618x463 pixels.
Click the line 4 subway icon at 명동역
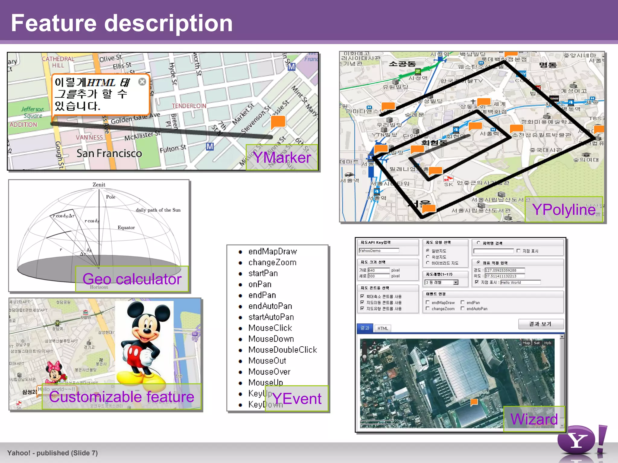571,102
